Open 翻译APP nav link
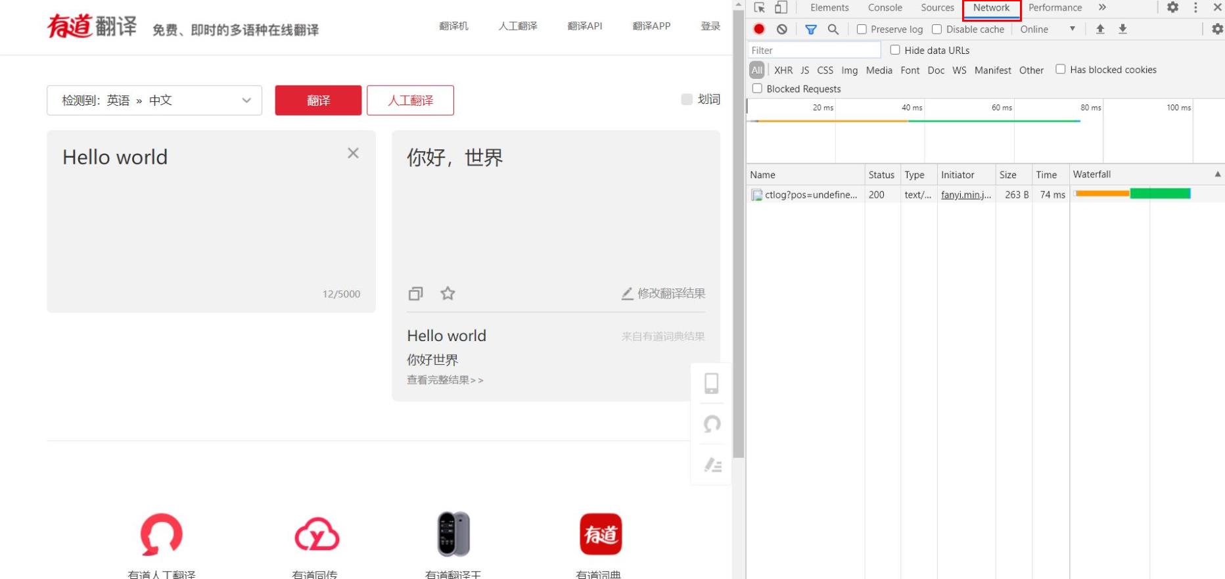Viewport: 1225px width, 579px height. pos(651,26)
